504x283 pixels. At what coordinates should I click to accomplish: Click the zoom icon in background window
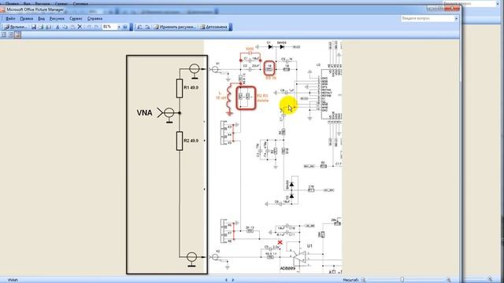click(x=490, y=280)
